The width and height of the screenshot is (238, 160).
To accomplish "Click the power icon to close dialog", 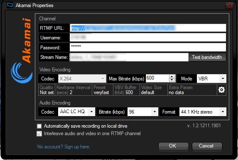I will pos(230,5).
